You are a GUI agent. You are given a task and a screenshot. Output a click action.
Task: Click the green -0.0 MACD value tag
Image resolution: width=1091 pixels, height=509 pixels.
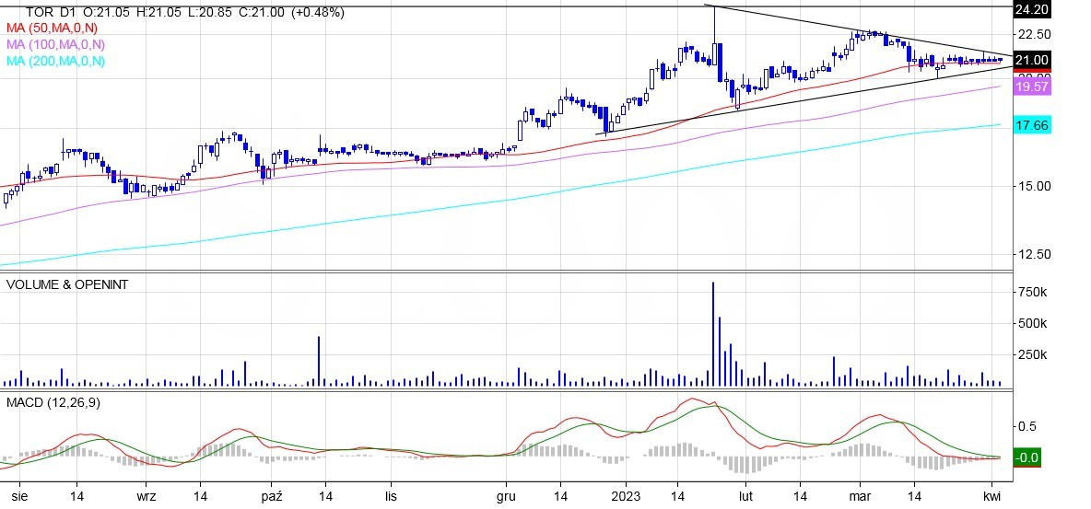[x=1027, y=457]
